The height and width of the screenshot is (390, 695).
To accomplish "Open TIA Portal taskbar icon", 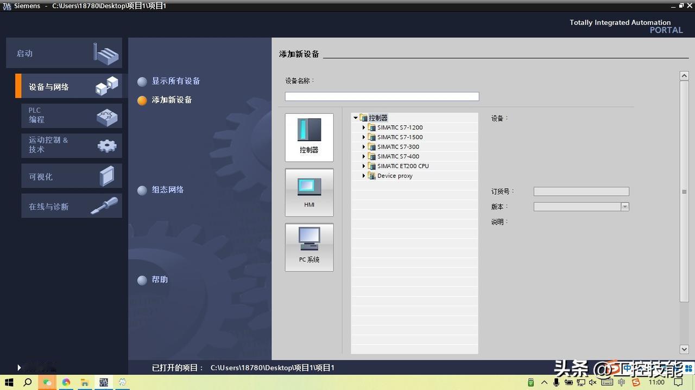I will pos(103,382).
